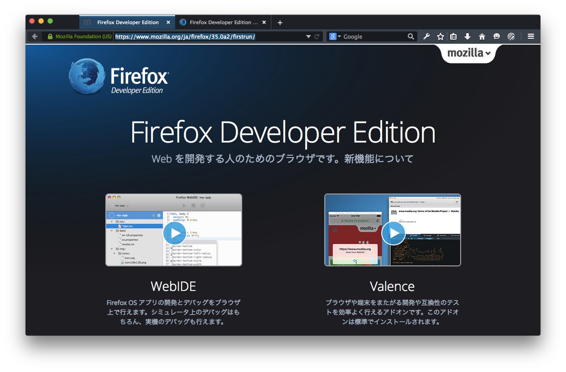
Task: Click the green padlock site identity icon
Action: (50, 36)
